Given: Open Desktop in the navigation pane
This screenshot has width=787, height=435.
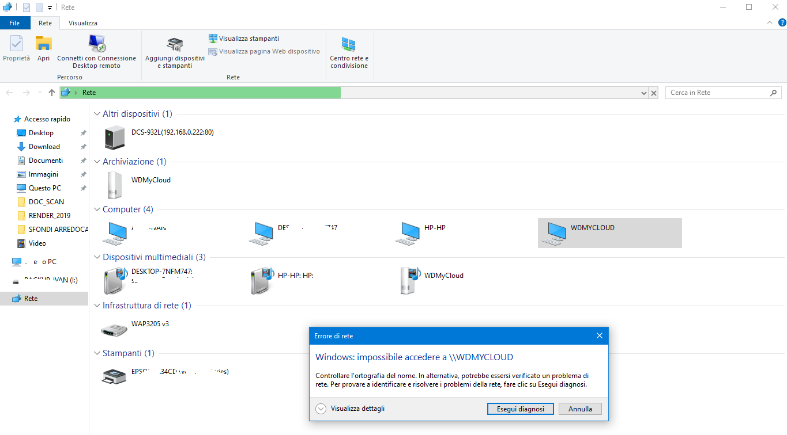Looking at the screenshot, I should click(x=41, y=133).
